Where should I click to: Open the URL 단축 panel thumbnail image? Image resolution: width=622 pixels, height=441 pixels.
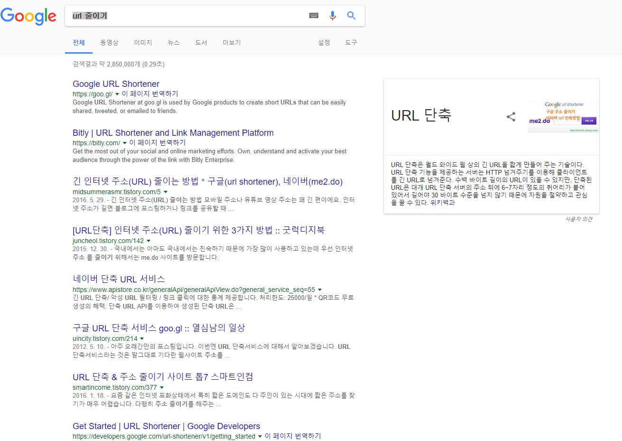pos(563,117)
